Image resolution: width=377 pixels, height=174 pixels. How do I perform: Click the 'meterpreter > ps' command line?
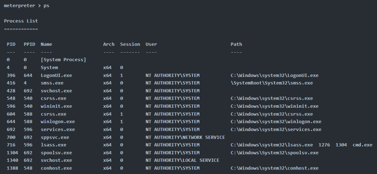click(x=27, y=6)
